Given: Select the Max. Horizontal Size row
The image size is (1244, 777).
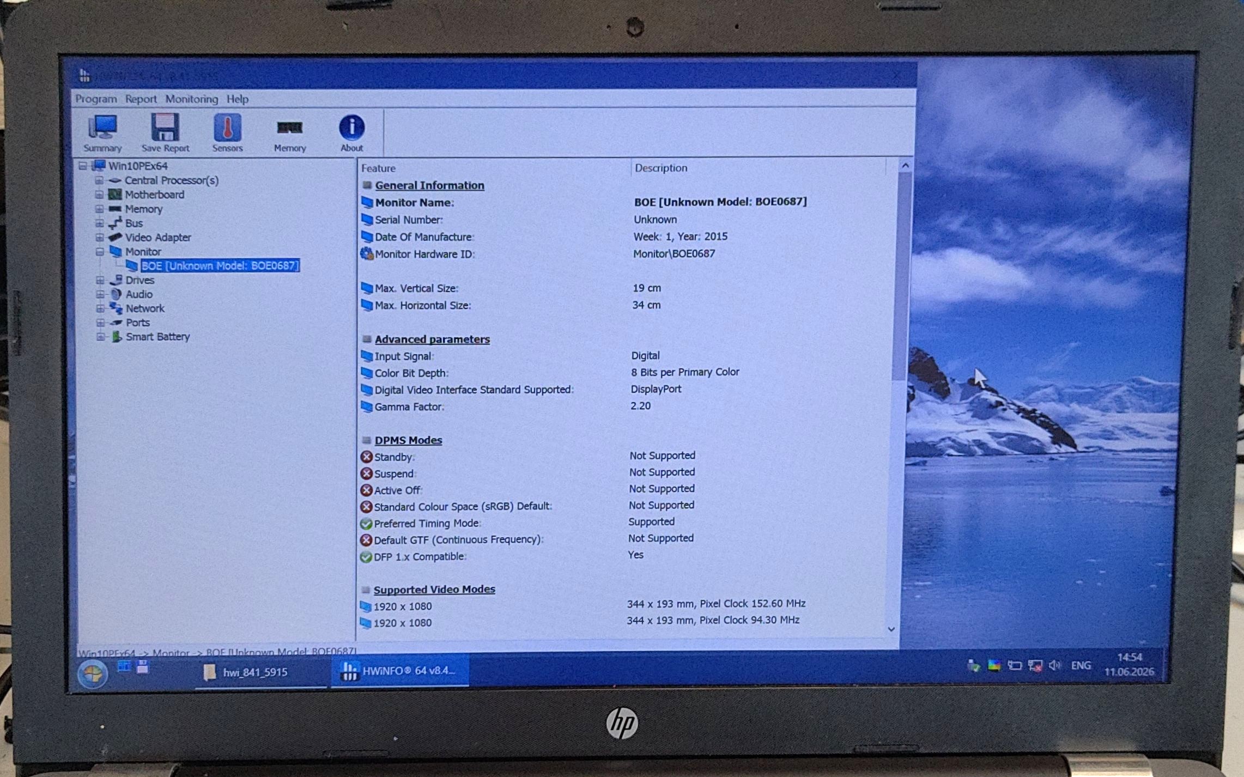Looking at the screenshot, I should 627,305.
